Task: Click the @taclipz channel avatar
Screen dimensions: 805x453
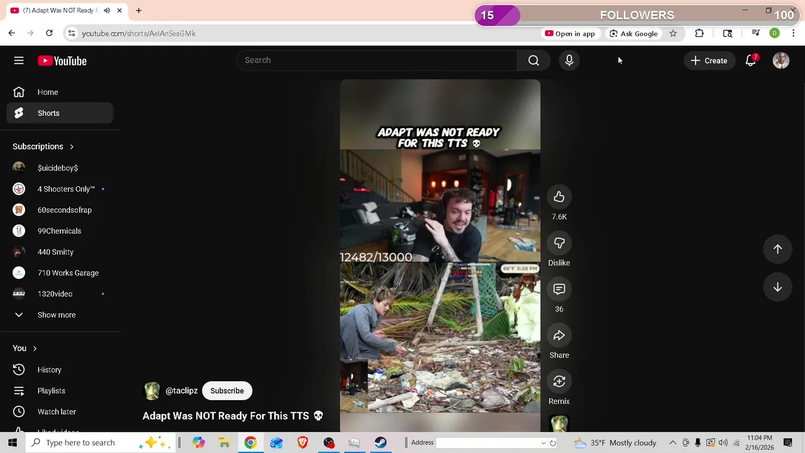Action: pos(152,391)
